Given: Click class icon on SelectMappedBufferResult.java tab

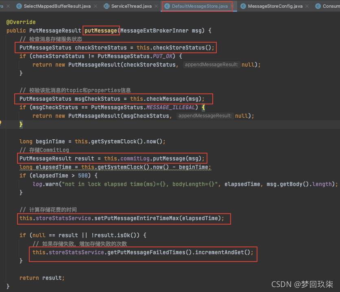Looking at the screenshot, I should [19, 6].
